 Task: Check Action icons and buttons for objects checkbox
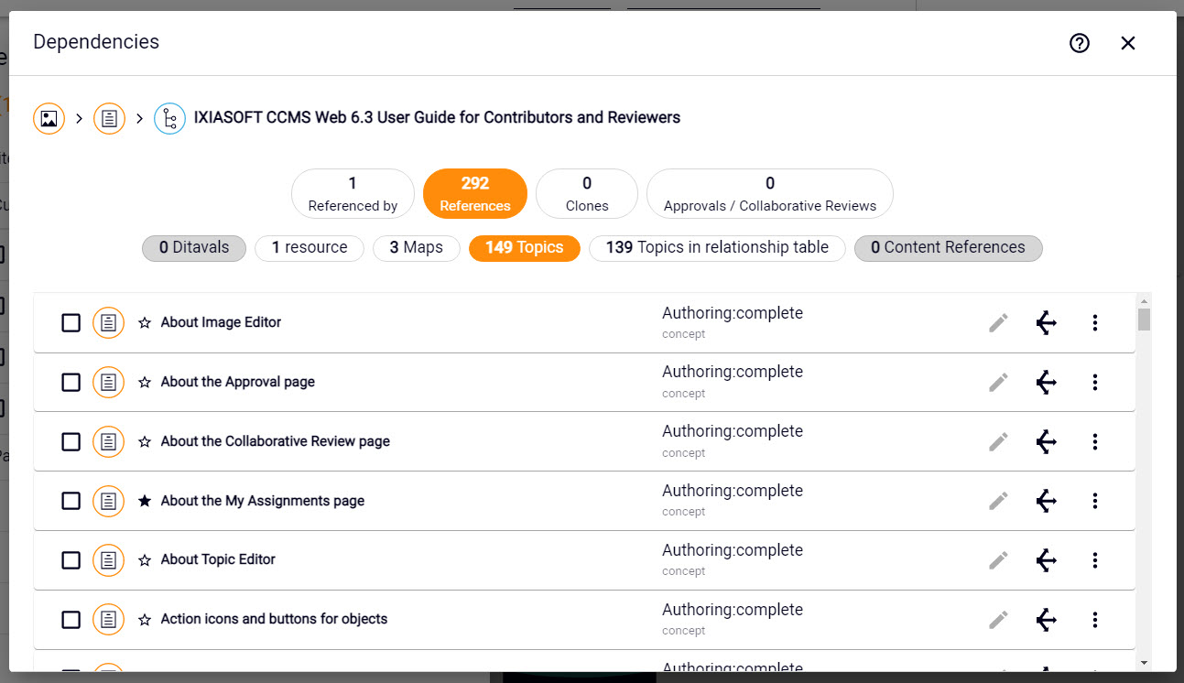click(x=71, y=620)
